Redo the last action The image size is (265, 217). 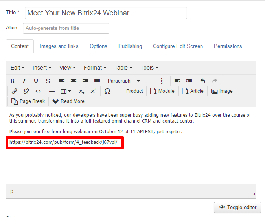pyautogui.click(x=215, y=81)
